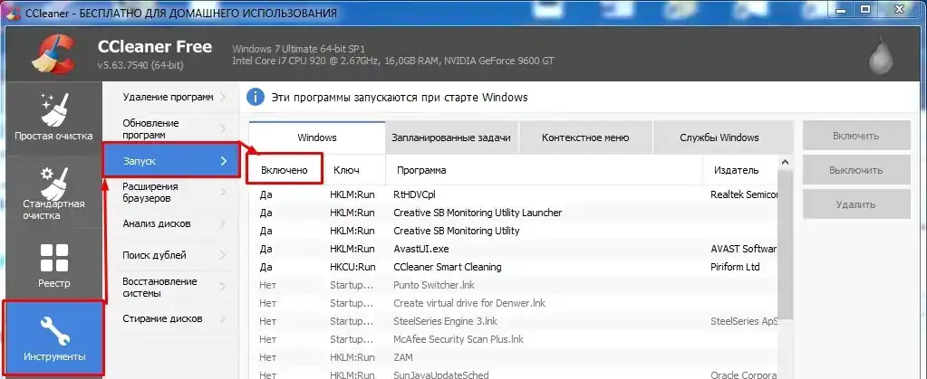Select CCleaner Smart Cleaning entry

513,267
